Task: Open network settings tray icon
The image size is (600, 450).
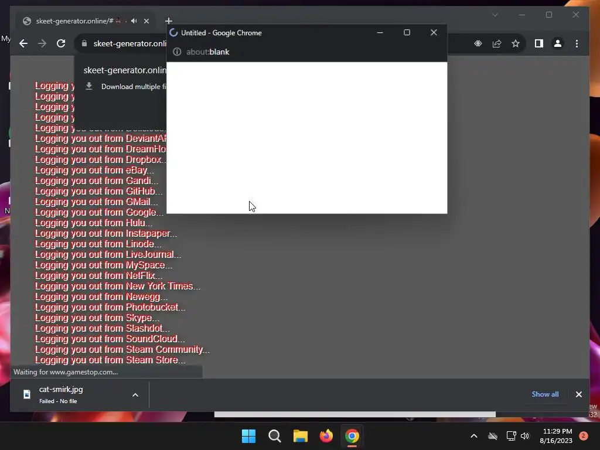Action: pos(511,436)
